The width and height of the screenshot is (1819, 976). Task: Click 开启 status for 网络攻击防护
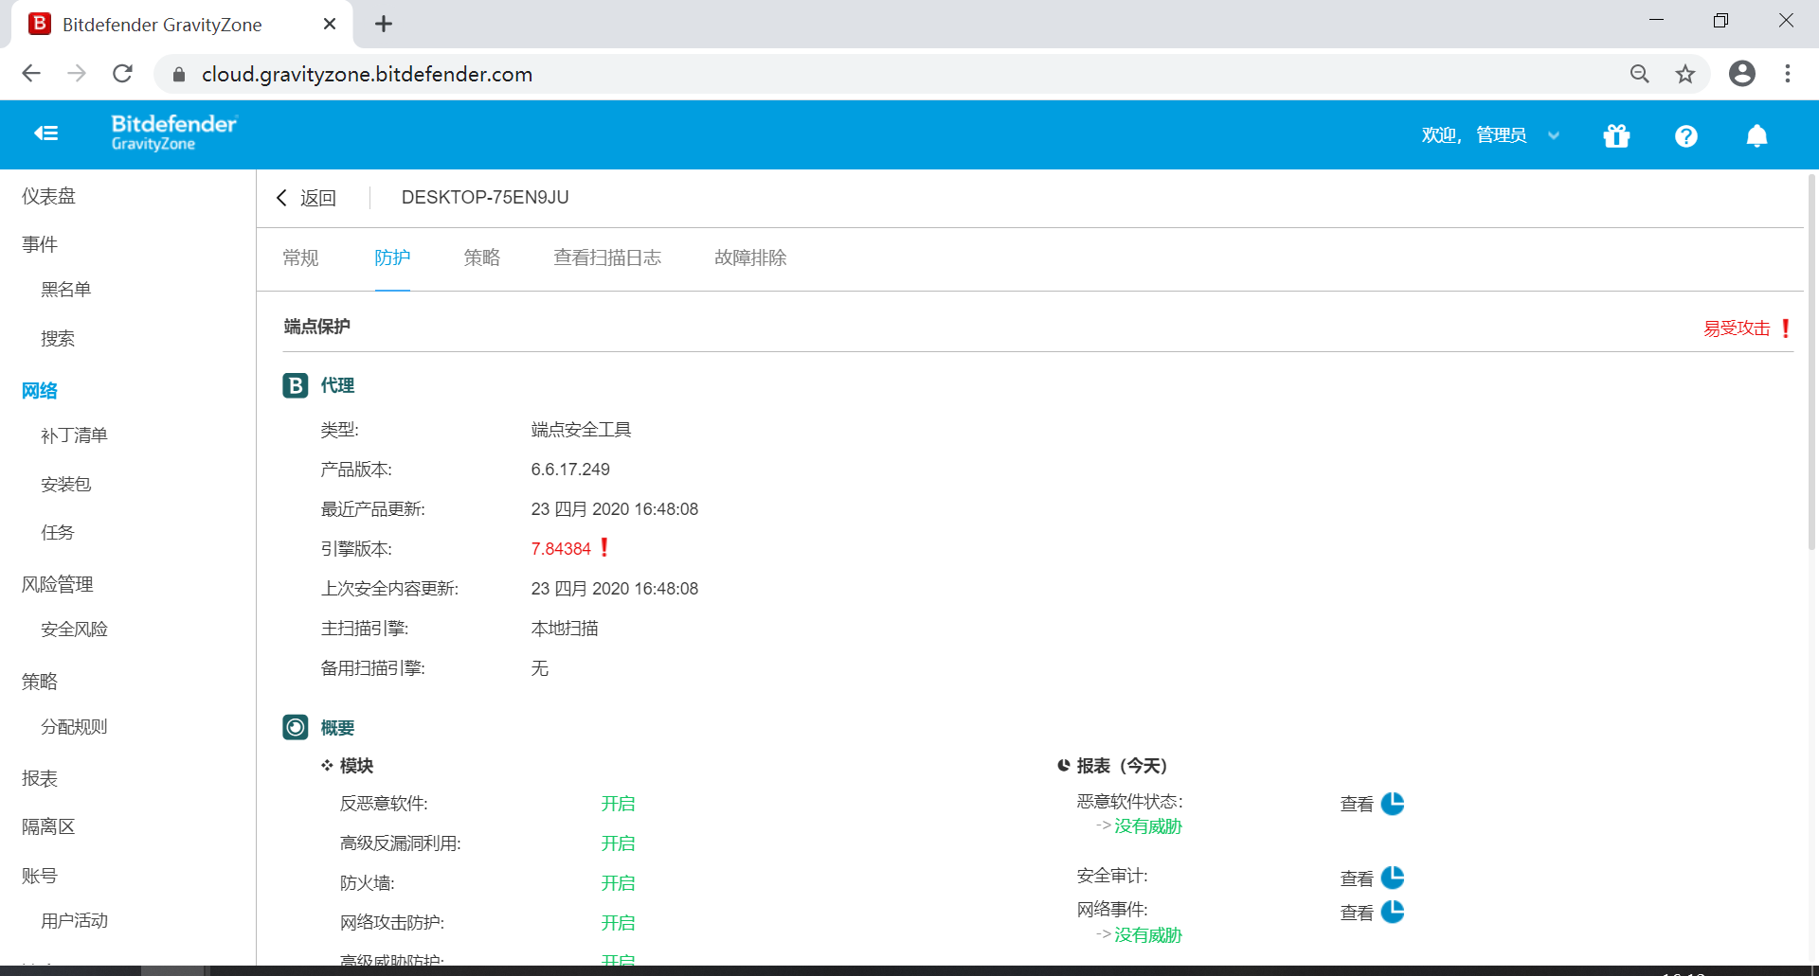coord(618,923)
